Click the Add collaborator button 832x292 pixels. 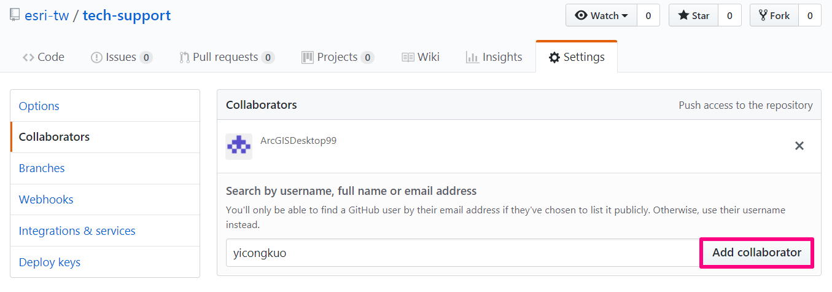click(756, 253)
